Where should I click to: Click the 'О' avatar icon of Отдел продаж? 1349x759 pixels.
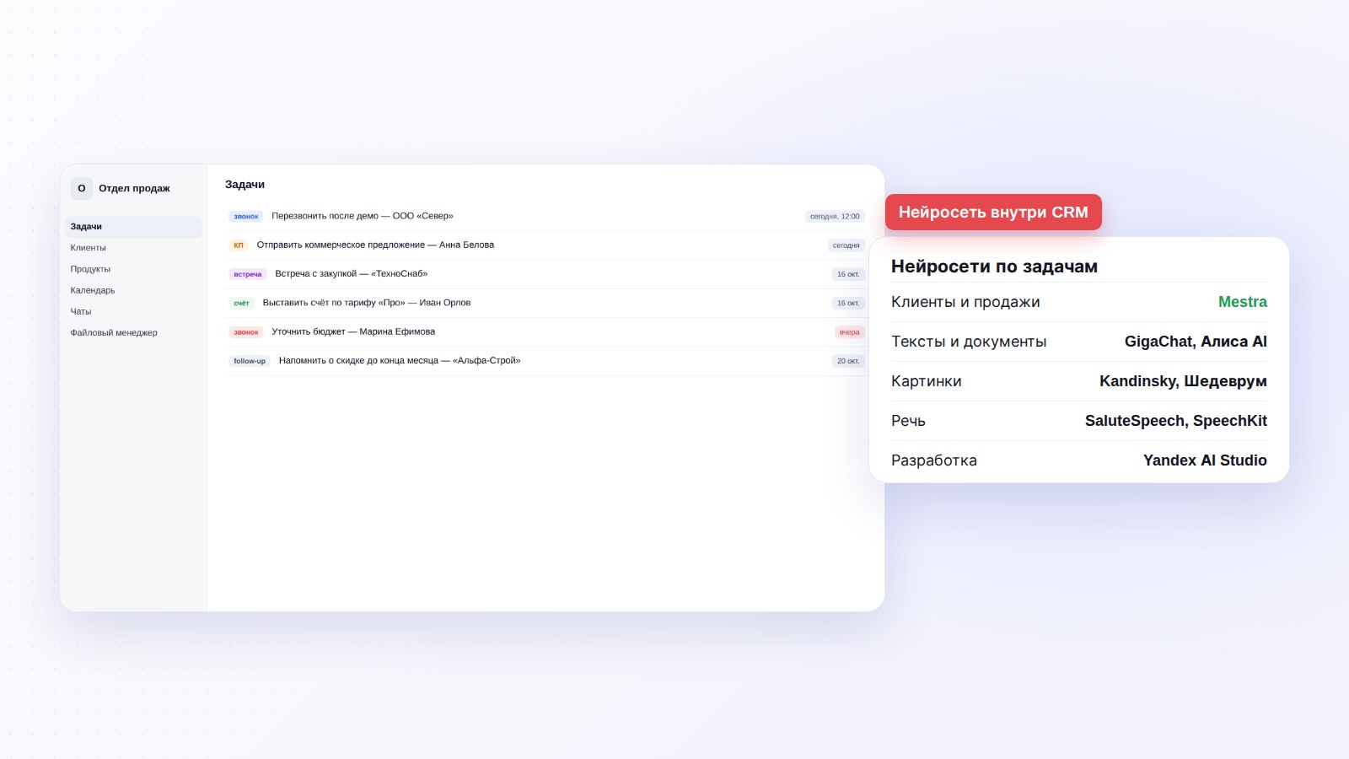pos(82,189)
